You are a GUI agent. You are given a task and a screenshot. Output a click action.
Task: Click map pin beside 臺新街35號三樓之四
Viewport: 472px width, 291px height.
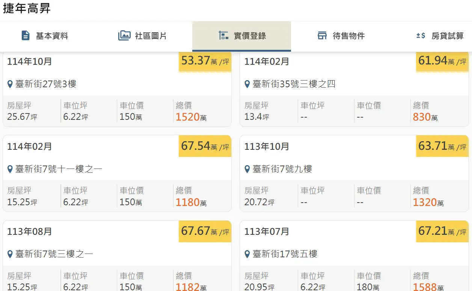247,84
